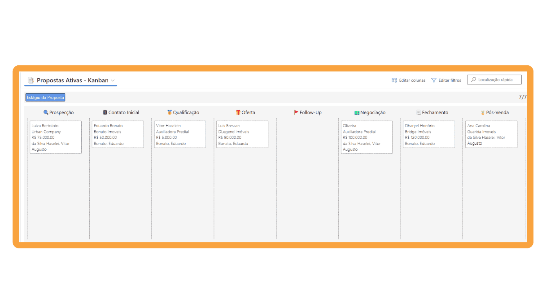Click the search magnifier icon
Viewport: 546px width, 307px height.
pos(473,80)
